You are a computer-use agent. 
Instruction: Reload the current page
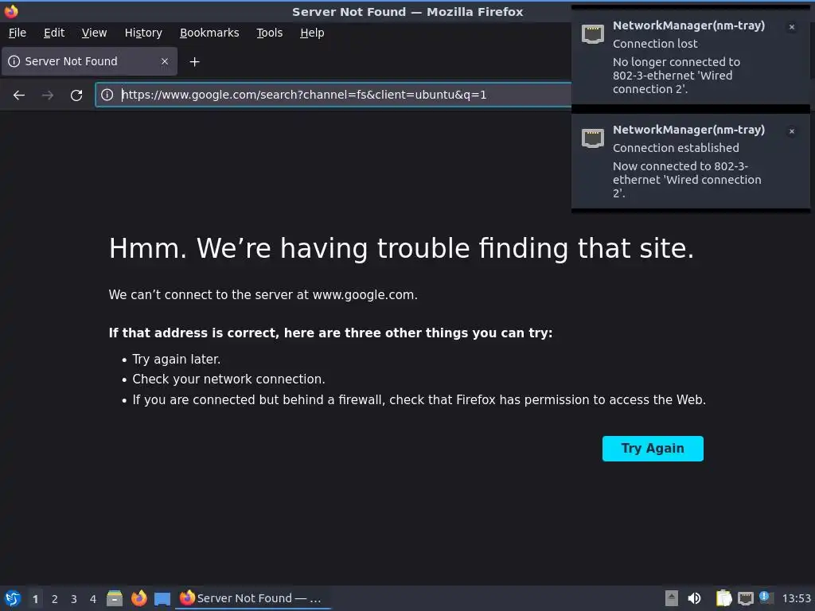click(x=76, y=95)
